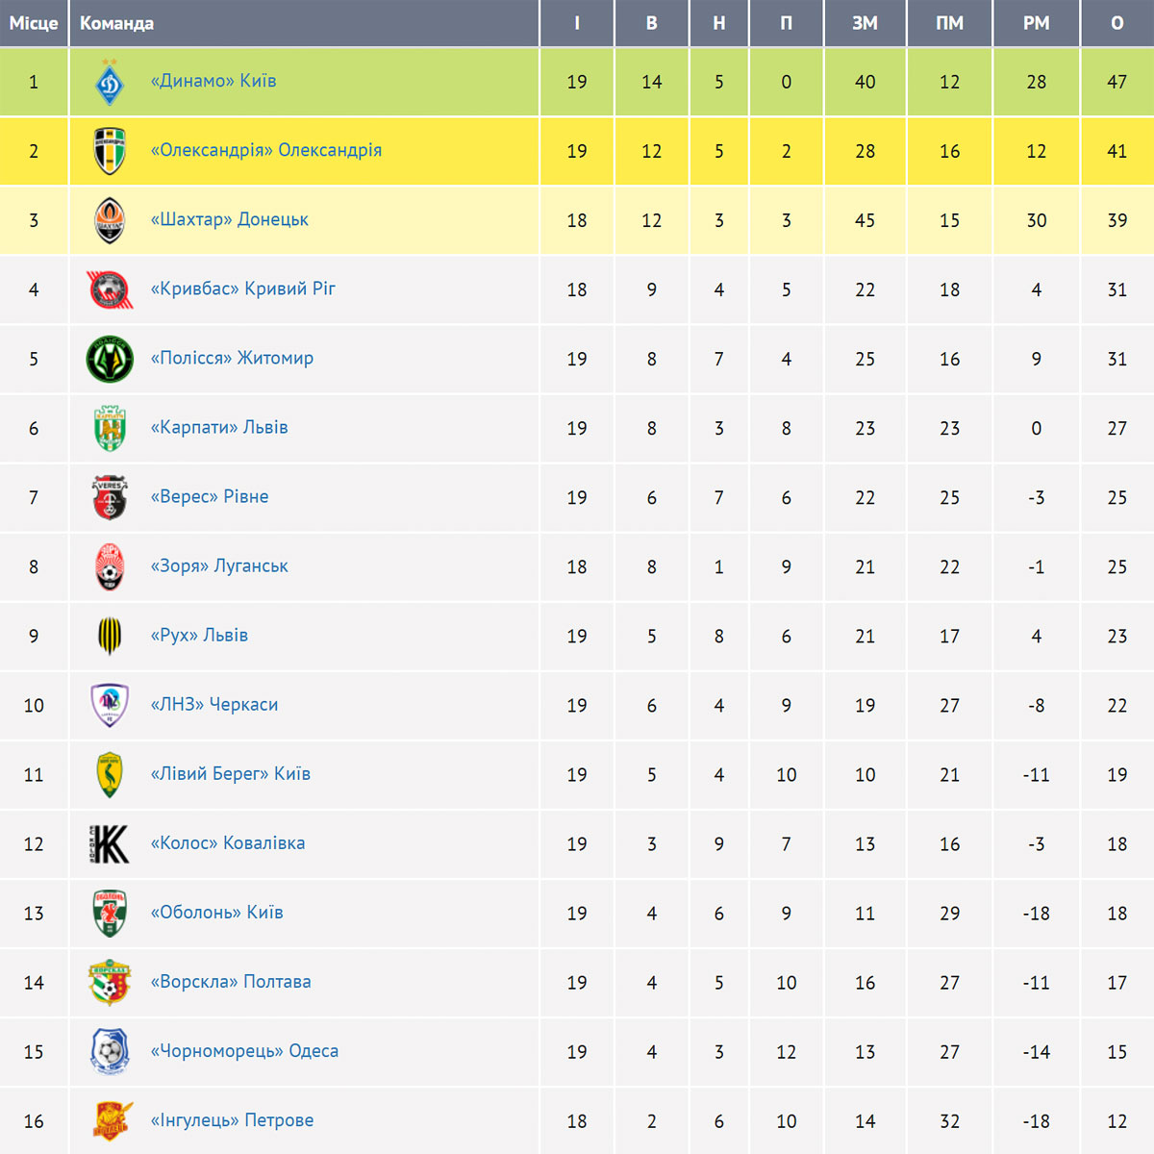1154x1154 pixels.
Task: Sort table by the О points column
Action: (1117, 23)
